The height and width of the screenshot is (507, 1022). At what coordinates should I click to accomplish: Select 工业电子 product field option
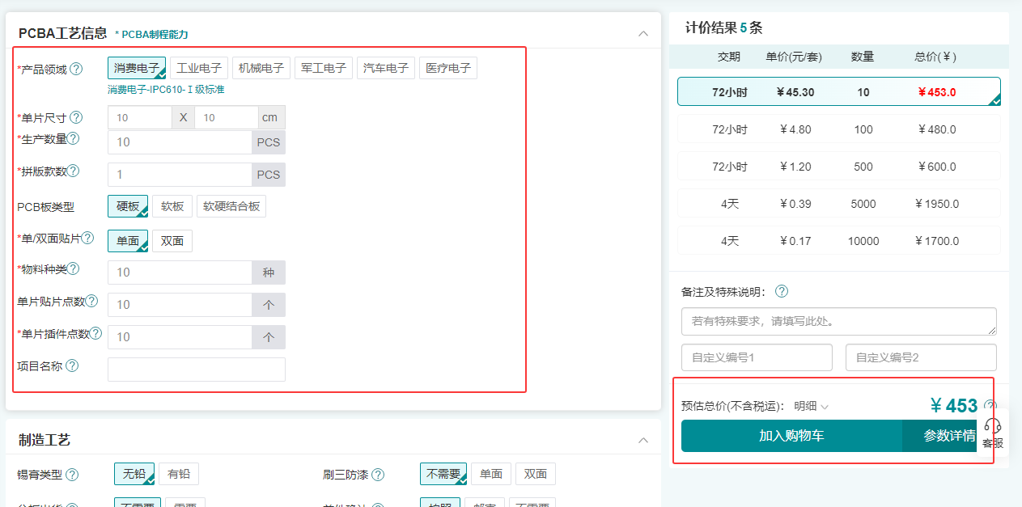[199, 68]
